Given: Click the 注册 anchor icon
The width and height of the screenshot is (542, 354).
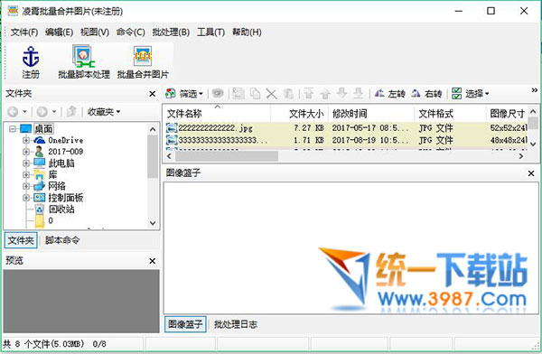Looking at the screenshot, I should pos(31,57).
